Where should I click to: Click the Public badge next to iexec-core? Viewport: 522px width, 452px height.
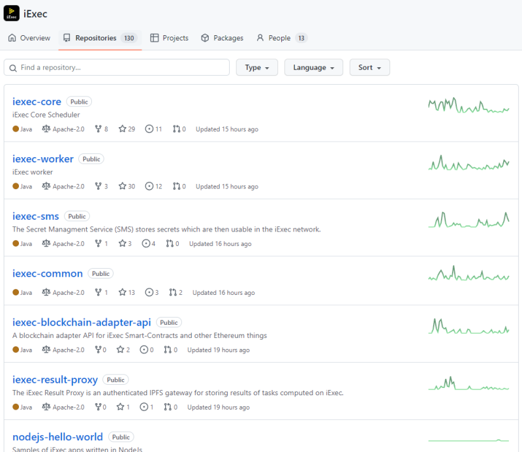[79, 102]
